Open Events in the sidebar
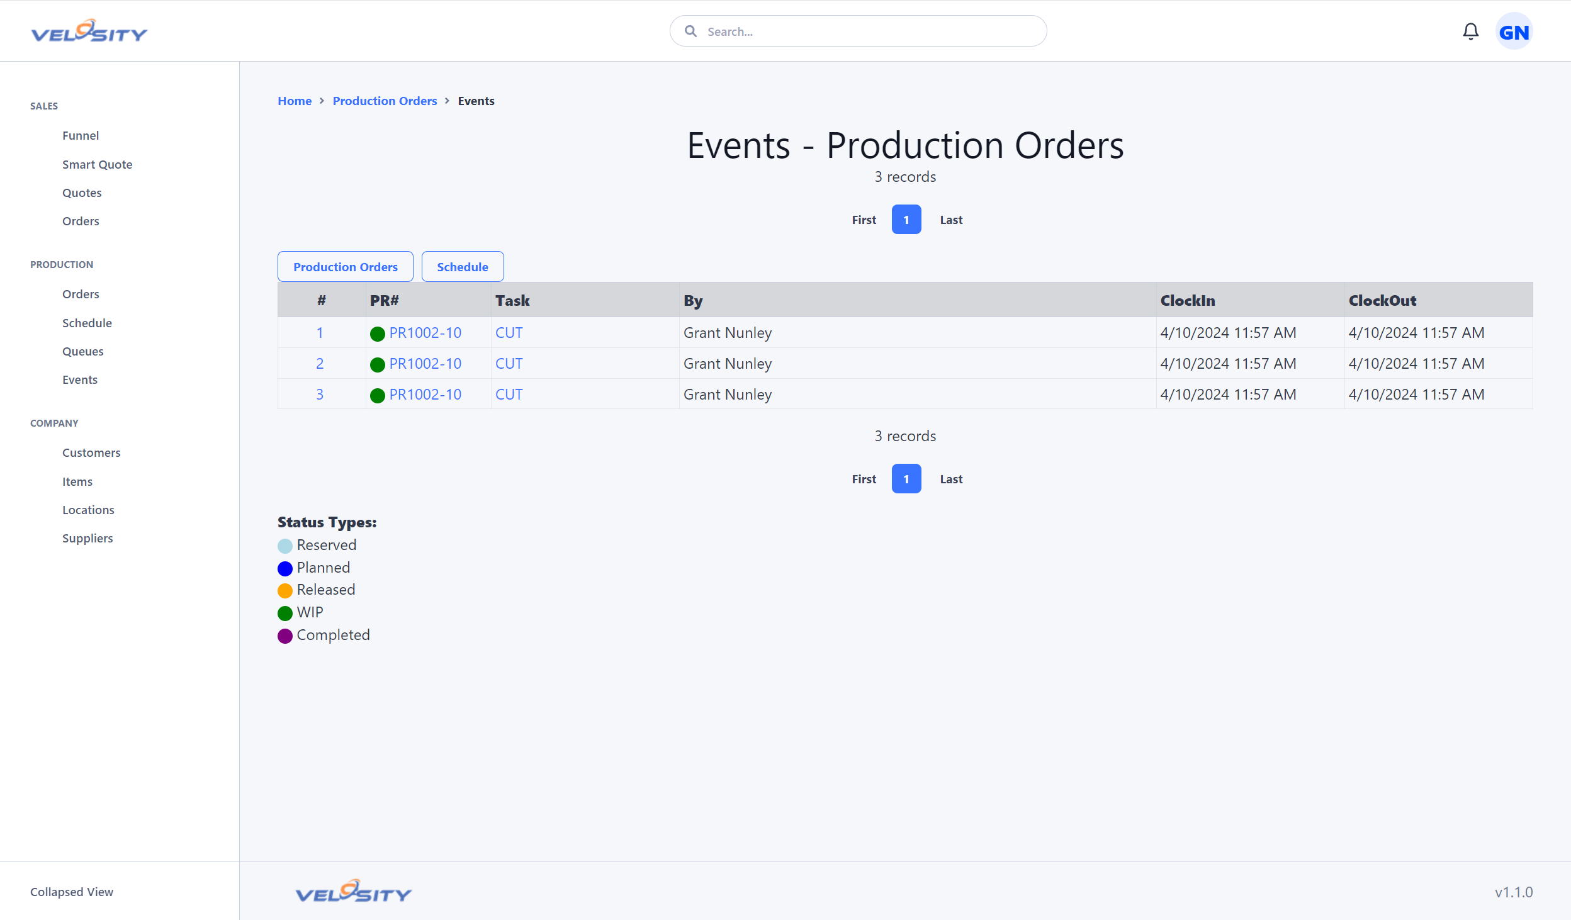The image size is (1571, 920). [x=80, y=379]
